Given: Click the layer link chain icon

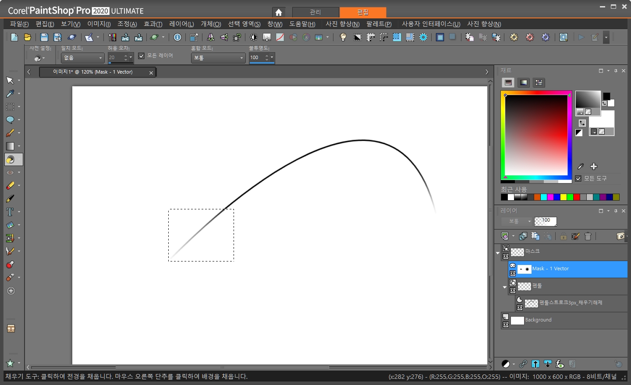Looking at the screenshot, I should point(523,364).
